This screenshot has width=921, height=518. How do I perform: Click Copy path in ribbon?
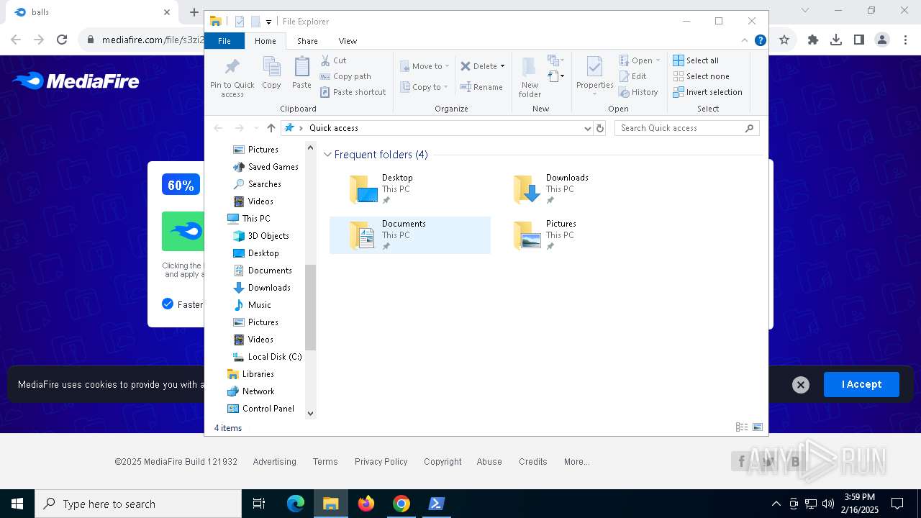345,76
